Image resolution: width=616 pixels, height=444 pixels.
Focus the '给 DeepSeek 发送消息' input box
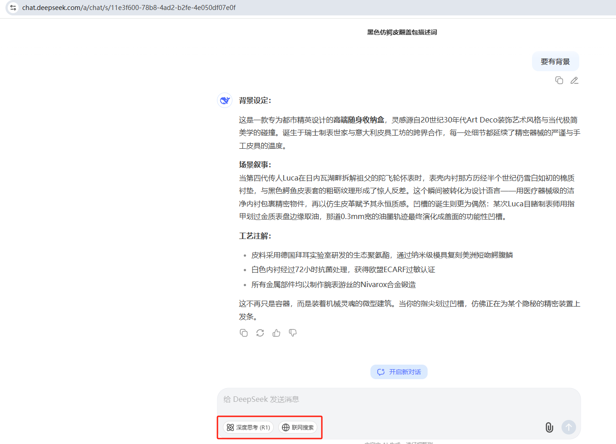399,400
